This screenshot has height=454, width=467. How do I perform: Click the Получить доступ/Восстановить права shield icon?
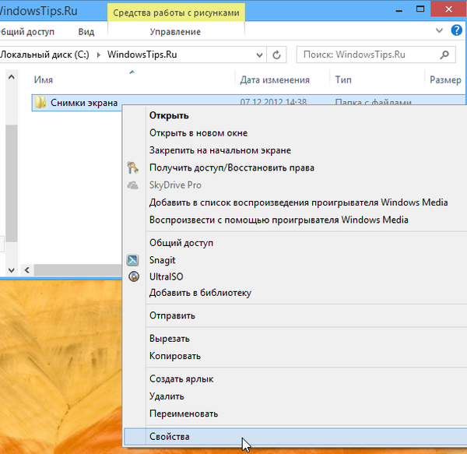tap(133, 167)
